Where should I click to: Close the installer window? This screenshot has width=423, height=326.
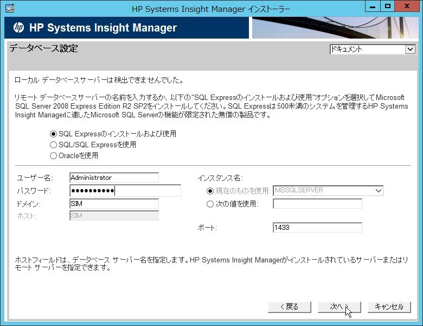[407, 7]
